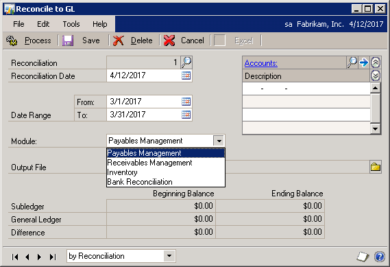The image size is (390, 267).
Task: Click the Subledger Beginning Balance $0.00
Action: coord(161,206)
